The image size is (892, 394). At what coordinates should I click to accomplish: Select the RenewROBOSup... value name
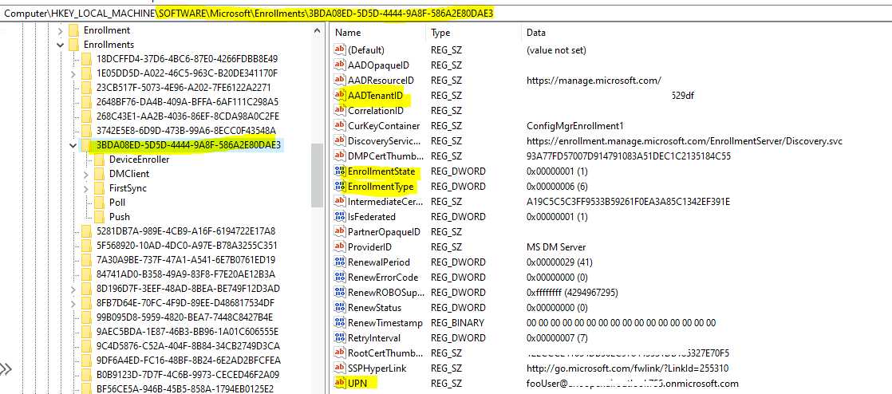[x=385, y=292]
